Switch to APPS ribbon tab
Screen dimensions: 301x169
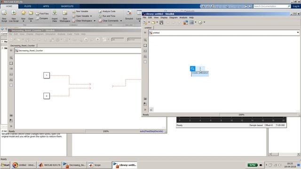46,6
